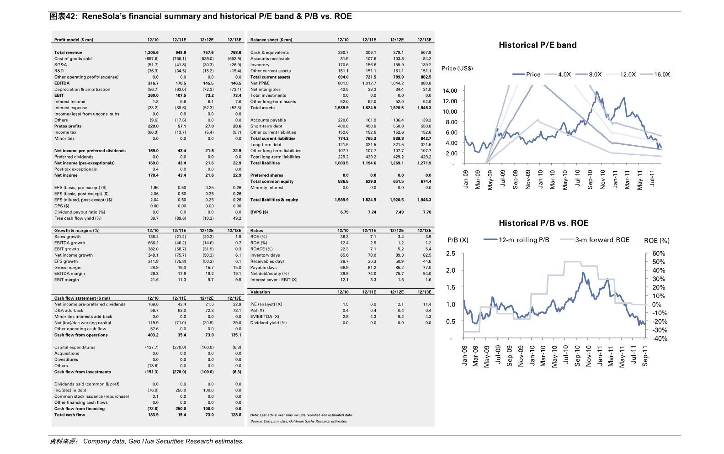Click the Cash flow statement ($ mn) header

[x=82, y=298]
